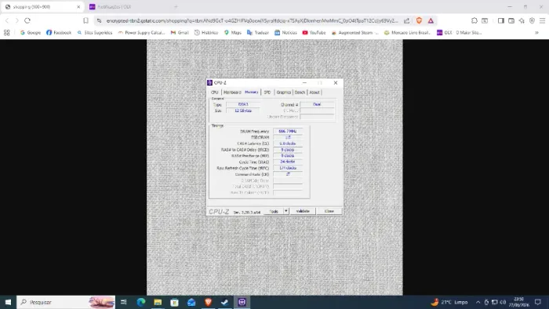
Task: Open Task View on the taskbar
Action: [x=124, y=302]
